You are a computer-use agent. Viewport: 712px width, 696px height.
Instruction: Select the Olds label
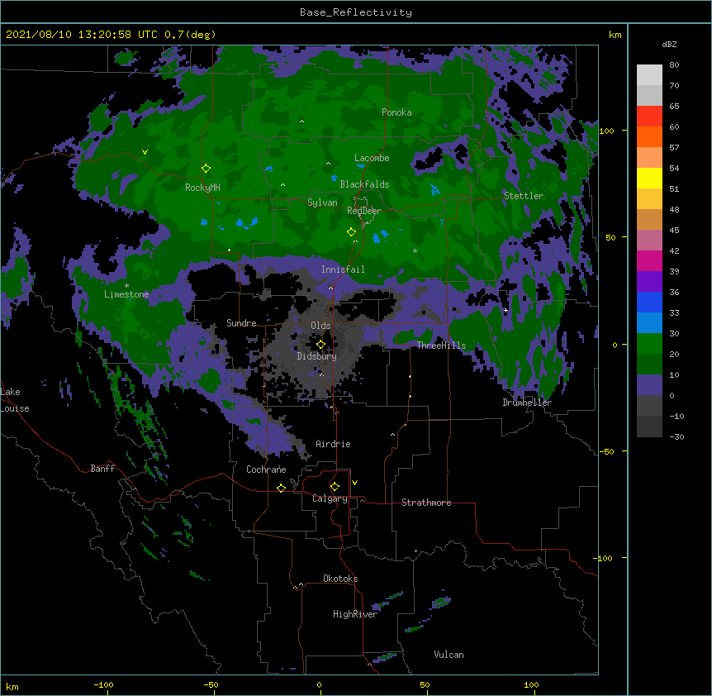click(320, 326)
